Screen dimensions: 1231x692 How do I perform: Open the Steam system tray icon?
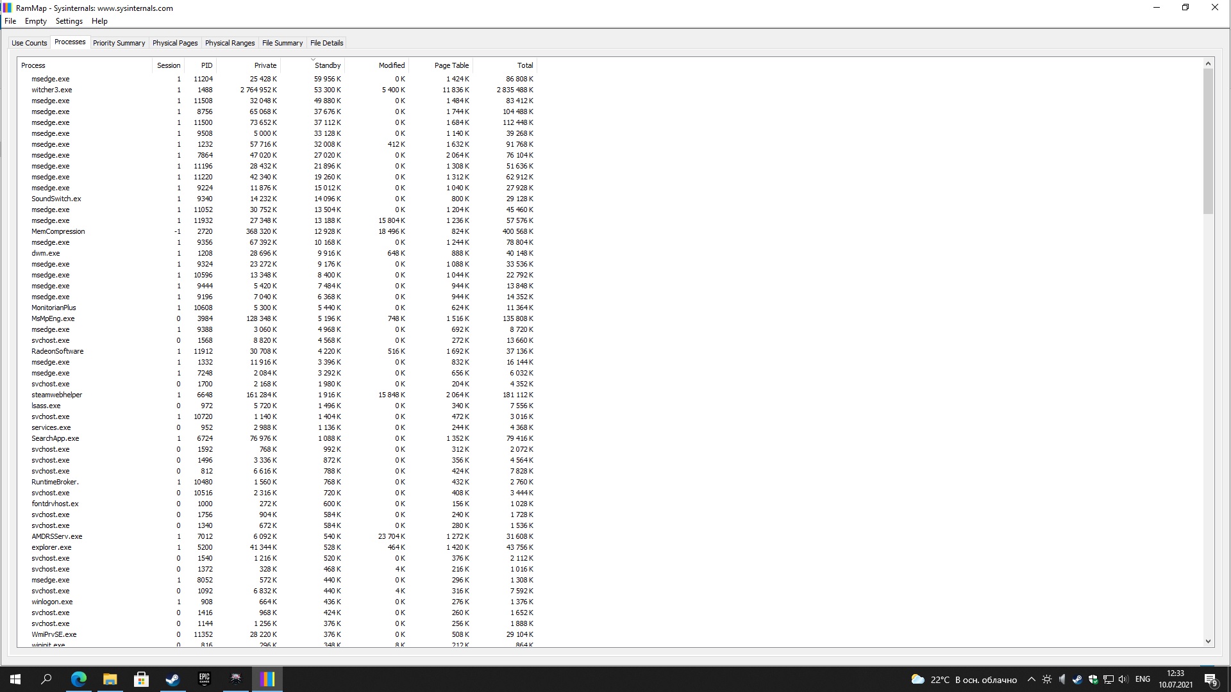[1078, 679]
